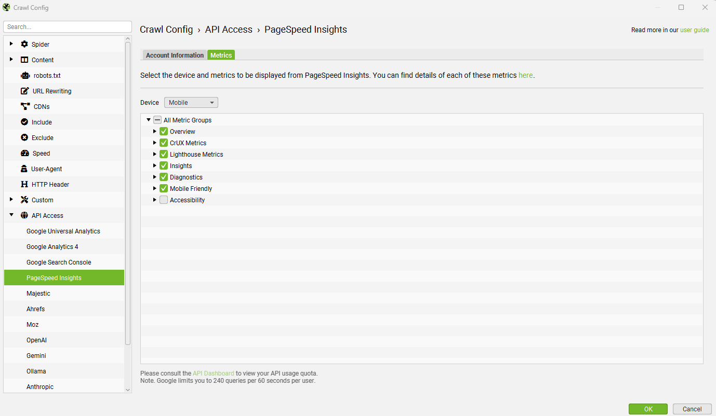Image resolution: width=716 pixels, height=416 pixels.
Task: Click the OK button
Action: (648, 409)
